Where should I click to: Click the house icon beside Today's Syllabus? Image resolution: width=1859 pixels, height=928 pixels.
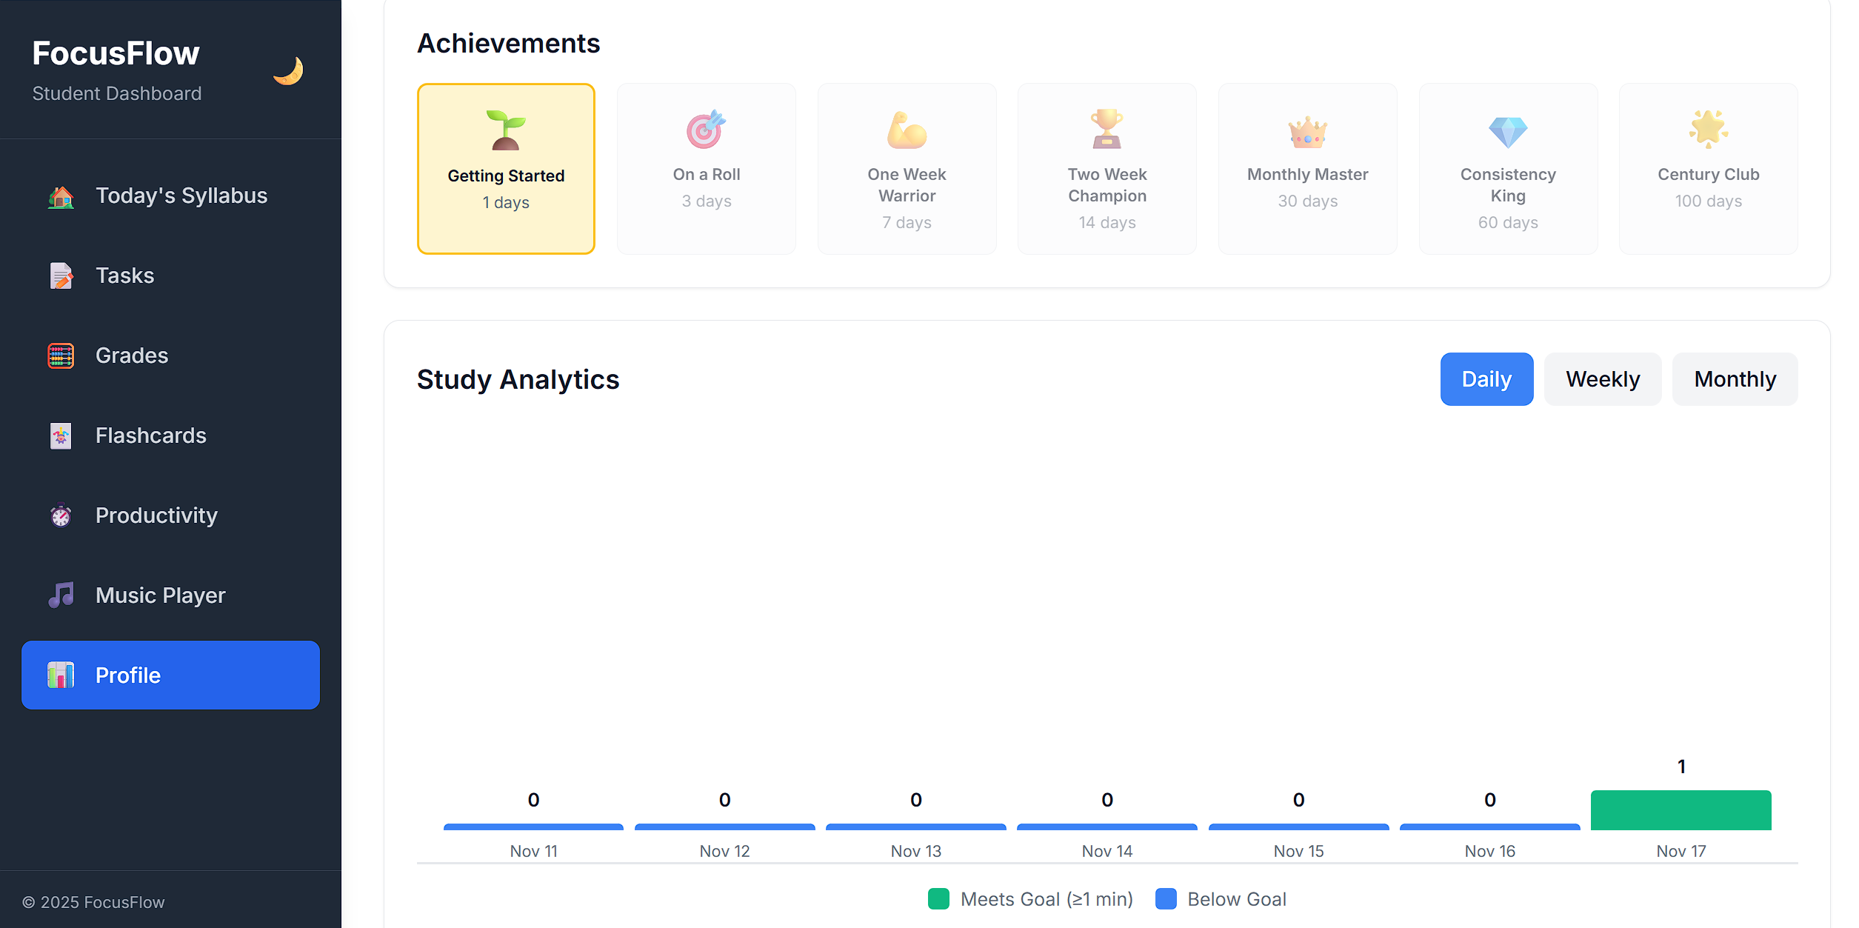point(61,196)
